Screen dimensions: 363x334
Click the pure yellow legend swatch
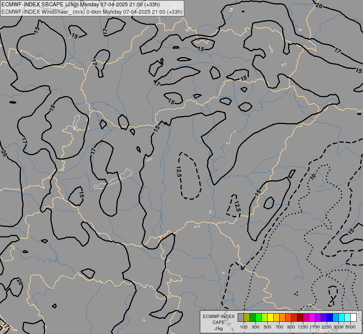(270, 317)
